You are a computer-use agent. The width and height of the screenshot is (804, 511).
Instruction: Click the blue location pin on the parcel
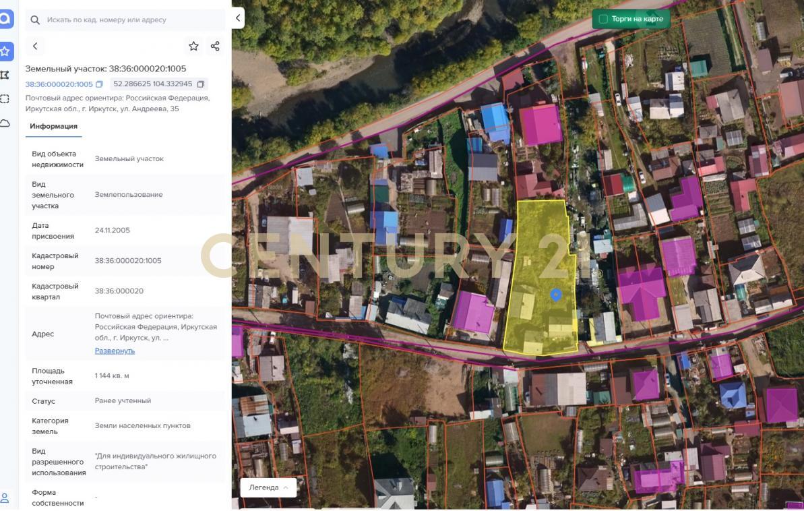(556, 295)
